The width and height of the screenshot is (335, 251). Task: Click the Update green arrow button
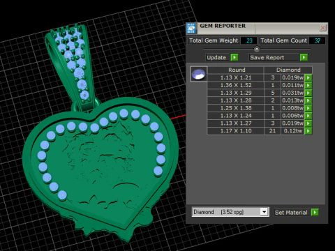pos(234,57)
